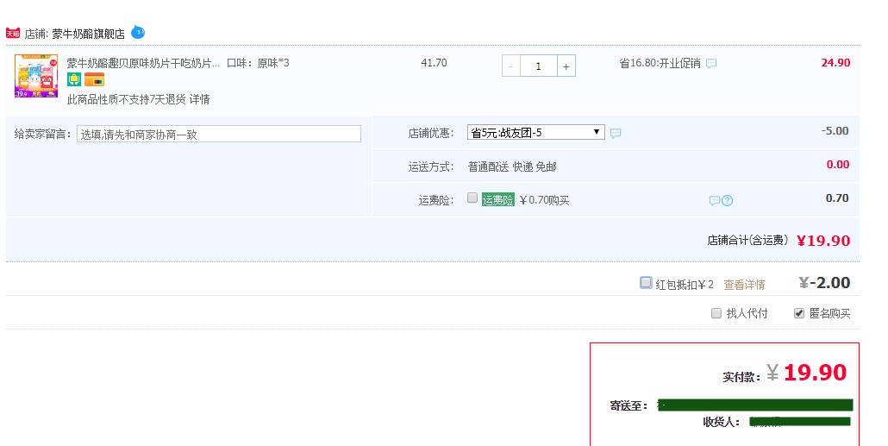This screenshot has height=446, width=888.
Task: Open the product thumbnail image
Action: pos(36,76)
